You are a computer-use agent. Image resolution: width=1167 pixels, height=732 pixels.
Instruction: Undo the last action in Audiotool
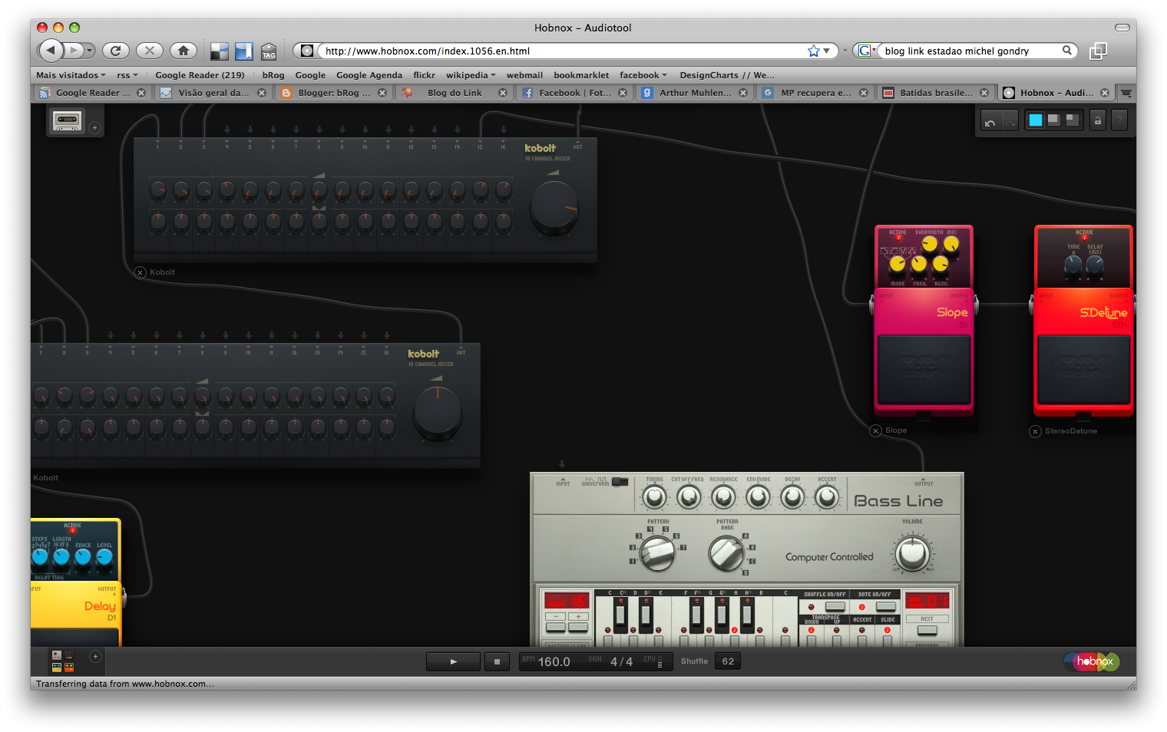click(x=990, y=120)
